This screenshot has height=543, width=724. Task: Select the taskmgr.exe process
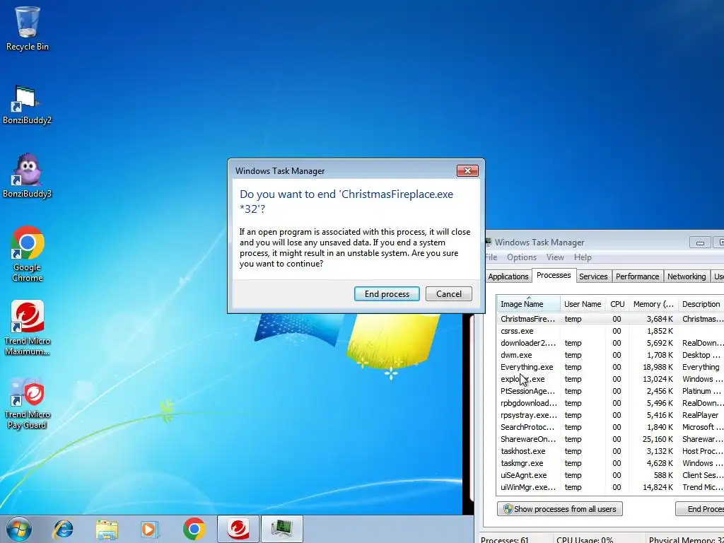[610, 462]
